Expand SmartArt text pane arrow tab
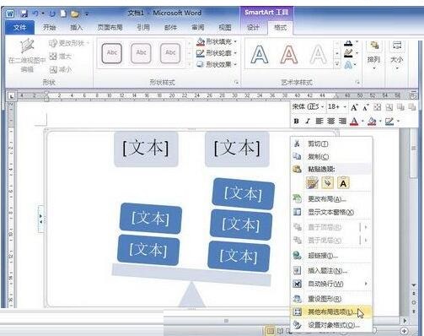Viewport: 424px width, 336px height. coord(40,219)
